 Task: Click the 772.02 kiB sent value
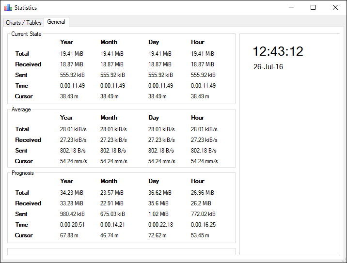tap(203, 214)
